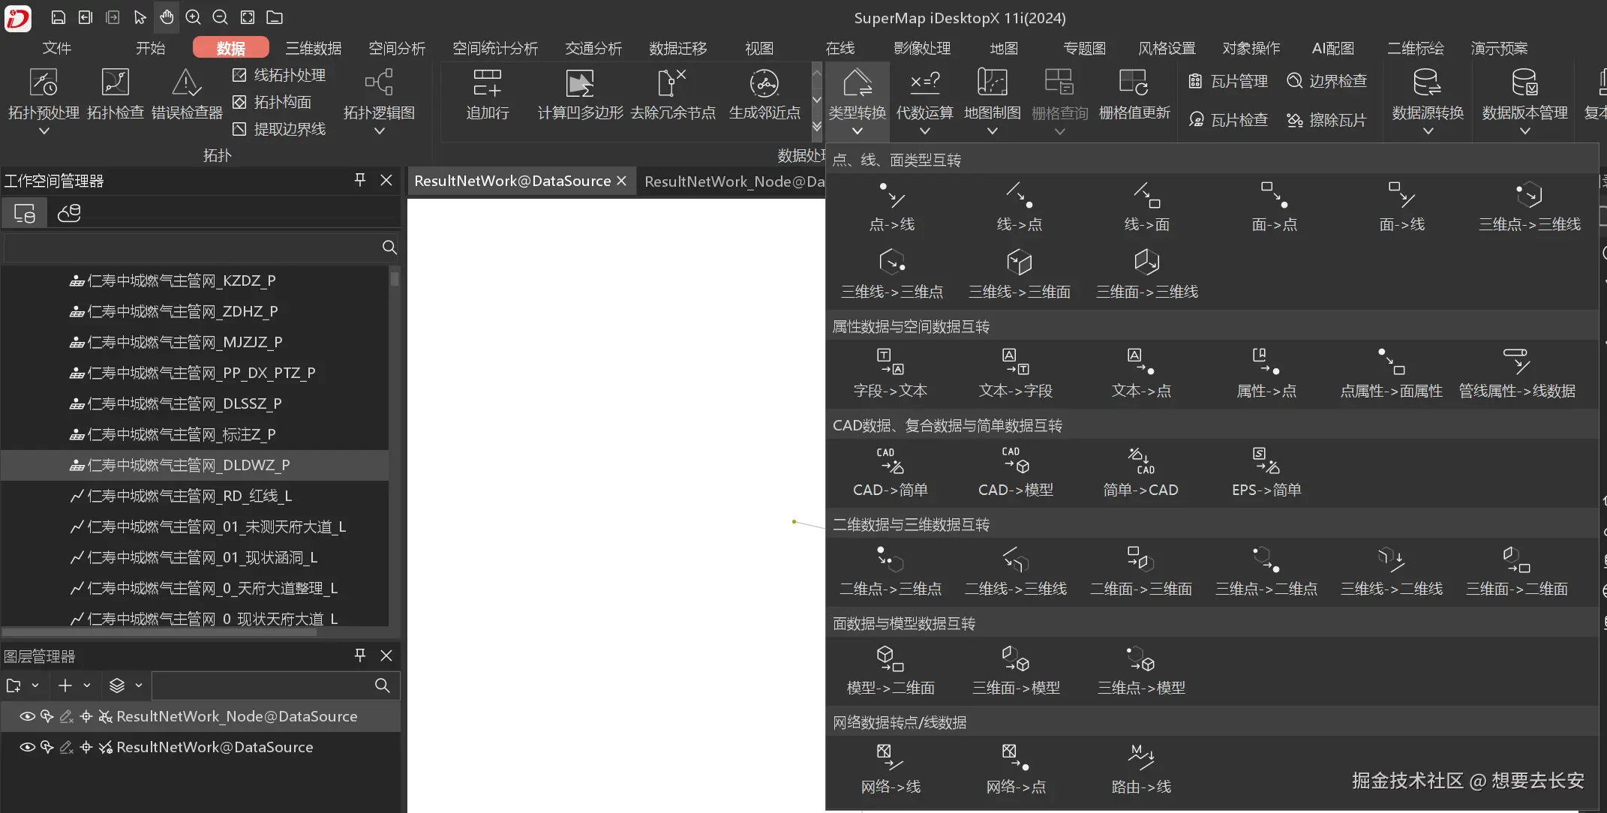Click the 提取边界线 button
The height and width of the screenshot is (813, 1607).
click(x=279, y=129)
